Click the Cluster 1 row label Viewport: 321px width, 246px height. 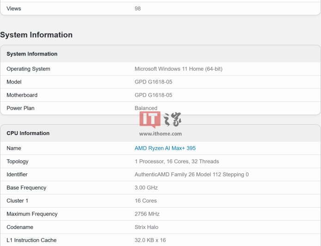point(17,201)
